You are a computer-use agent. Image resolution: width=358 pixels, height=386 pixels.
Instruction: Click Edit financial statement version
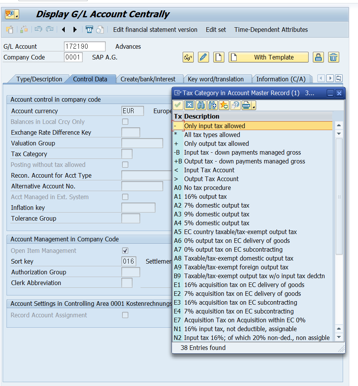coord(155,30)
